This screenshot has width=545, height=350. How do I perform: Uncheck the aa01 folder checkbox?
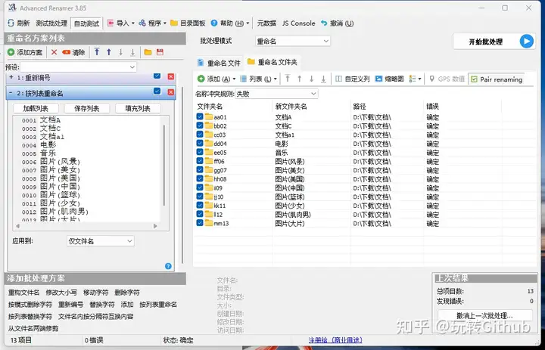point(200,116)
